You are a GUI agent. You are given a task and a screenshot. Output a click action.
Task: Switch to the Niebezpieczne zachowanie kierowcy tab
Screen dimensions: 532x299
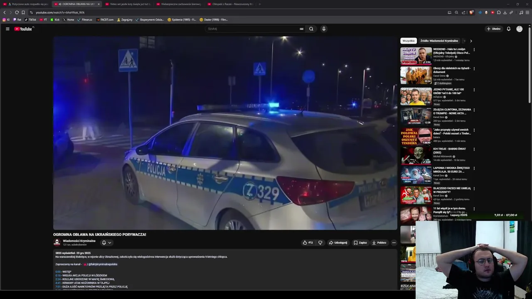[179, 4]
